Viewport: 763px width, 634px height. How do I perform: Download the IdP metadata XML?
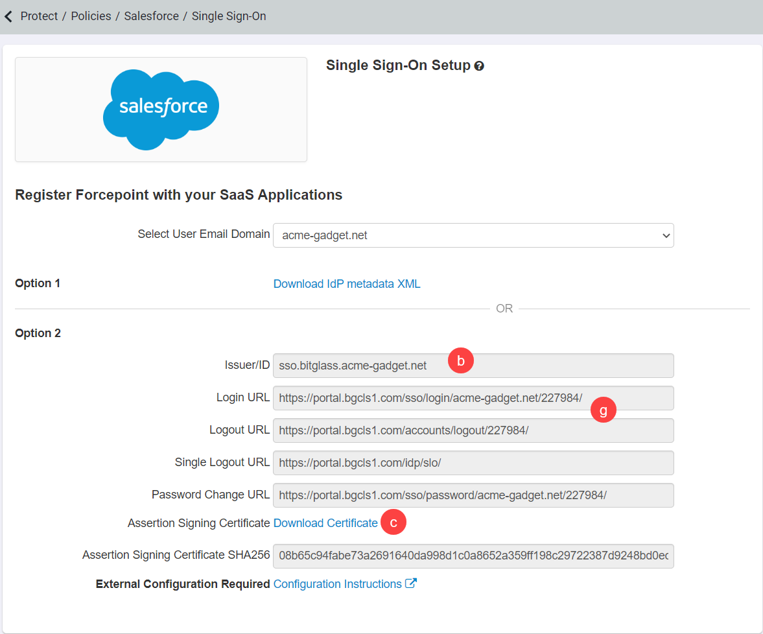click(347, 283)
